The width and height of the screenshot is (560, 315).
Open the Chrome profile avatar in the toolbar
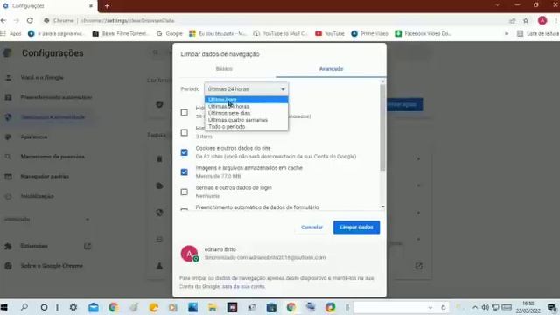pyautogui.click(x=542, y=21)
